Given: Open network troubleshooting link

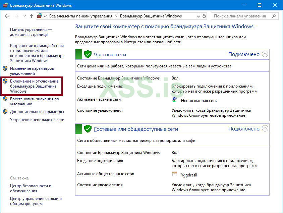Looking at the screenshot, I should tap(37, 120).
